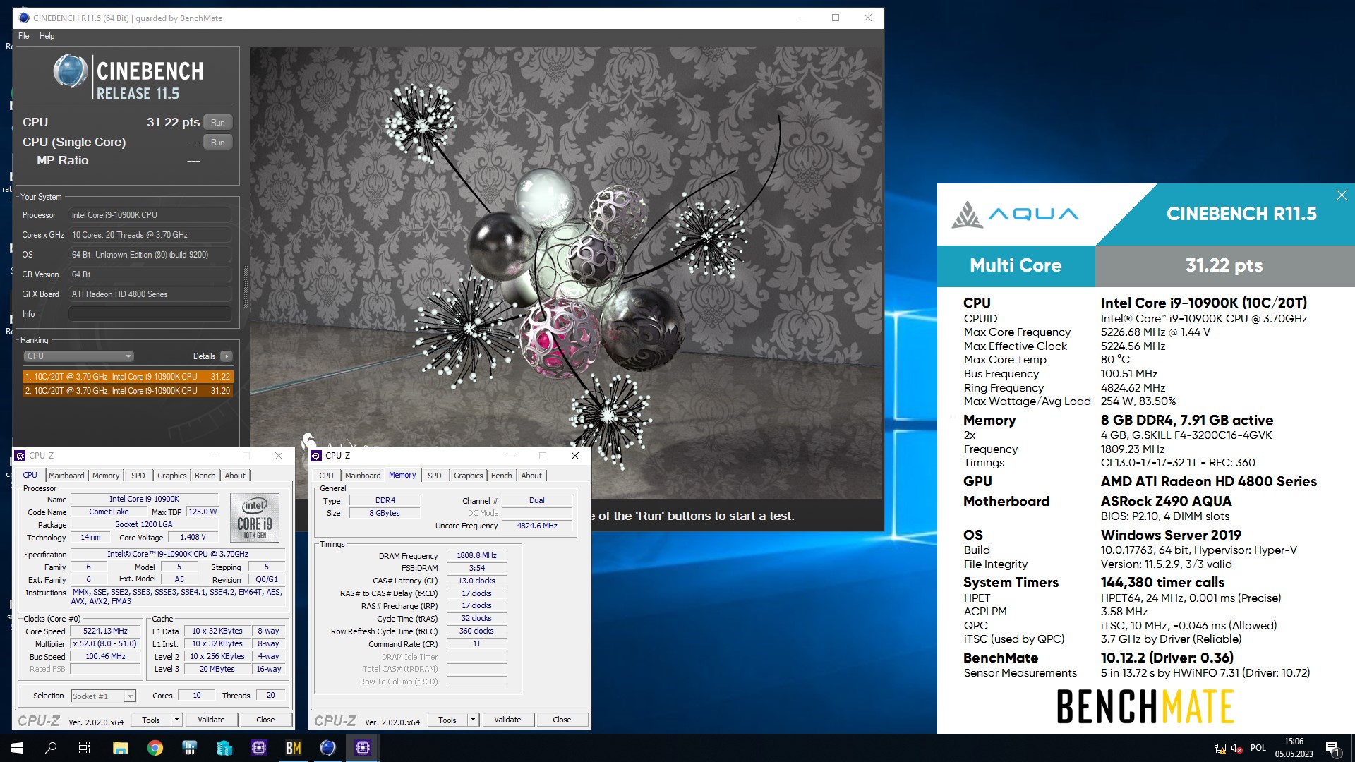Click the Core Speed value 5224.13 MHz
This screenshot has width=1355, height=762.
click(105, 631)
